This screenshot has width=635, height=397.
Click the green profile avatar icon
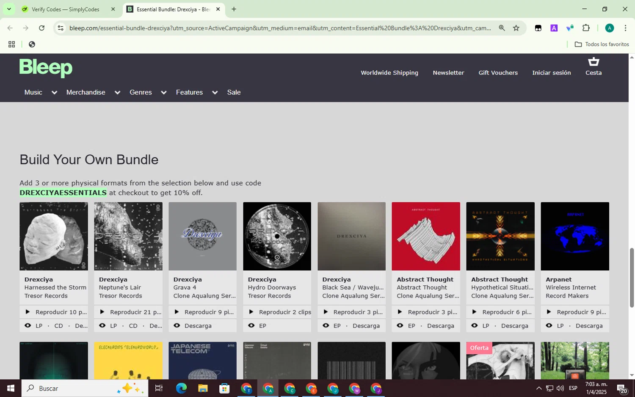pos(610,28)
